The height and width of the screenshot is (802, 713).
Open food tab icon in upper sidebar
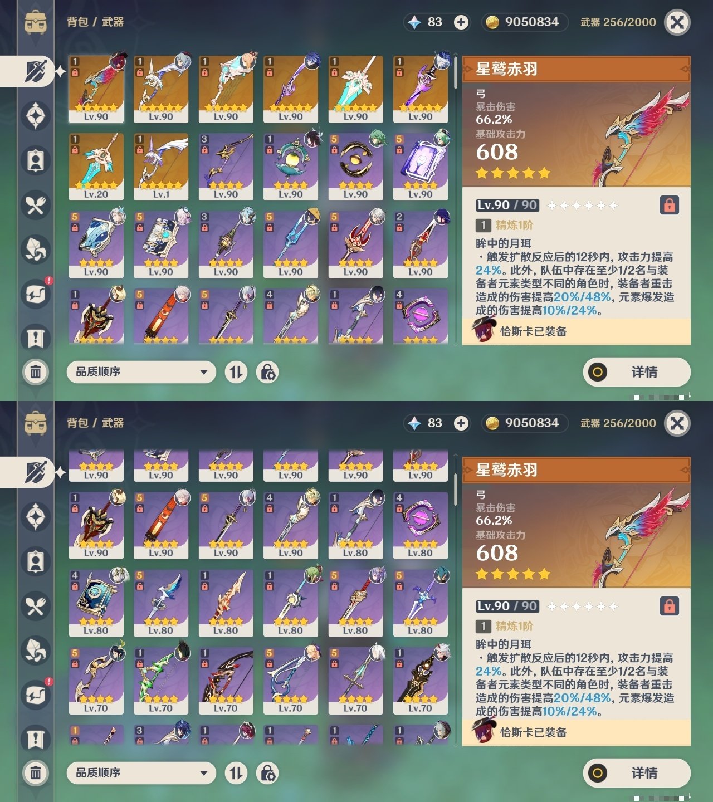coord(36,205)
